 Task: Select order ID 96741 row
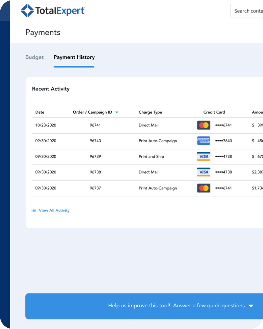[95, 125]
